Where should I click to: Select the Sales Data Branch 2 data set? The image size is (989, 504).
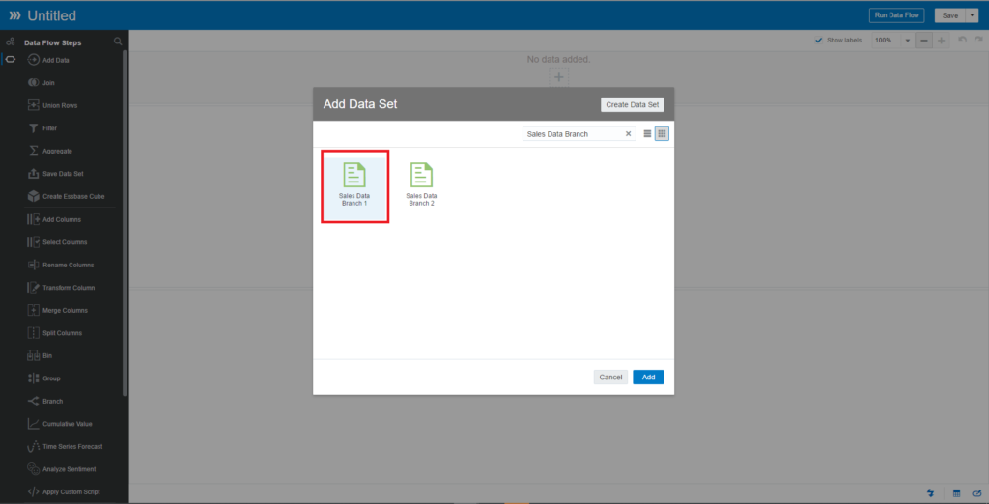(x=421, y=184)
